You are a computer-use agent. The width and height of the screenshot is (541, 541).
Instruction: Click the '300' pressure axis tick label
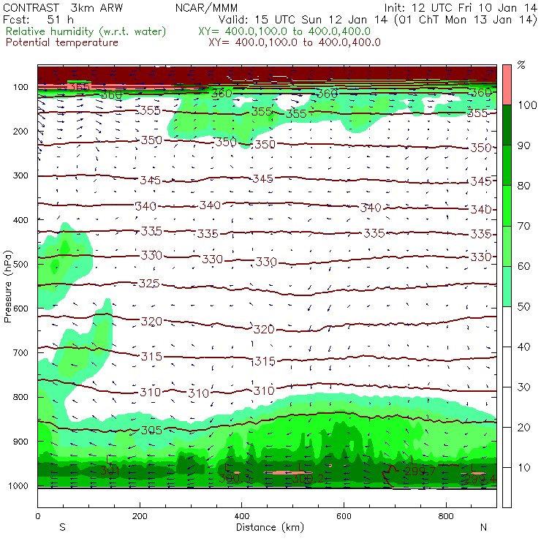coord(20,175)
